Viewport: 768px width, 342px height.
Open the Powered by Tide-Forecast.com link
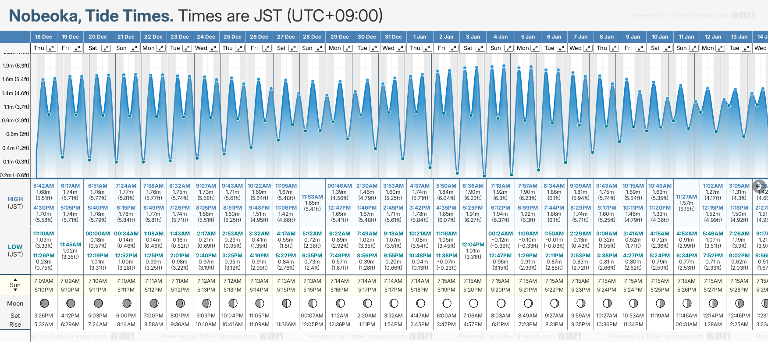click(x=680, y=16)
